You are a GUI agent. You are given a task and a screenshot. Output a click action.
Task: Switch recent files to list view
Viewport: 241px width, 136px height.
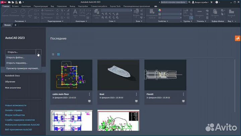(53, 54)
